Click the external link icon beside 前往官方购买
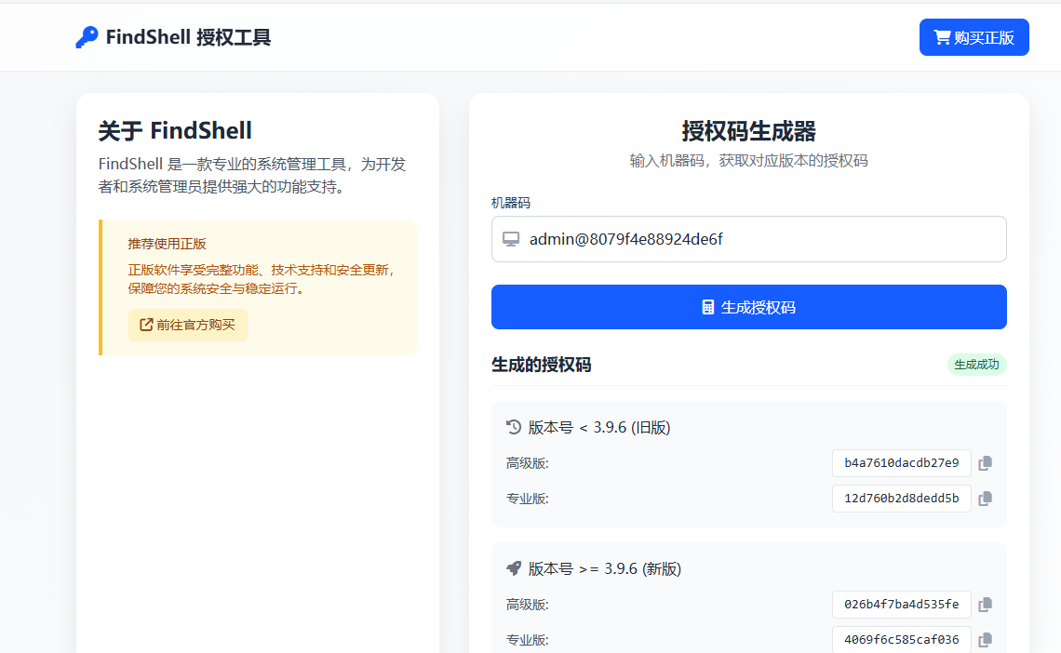Viewport: 1061px width, 653px height. point(146,325)
